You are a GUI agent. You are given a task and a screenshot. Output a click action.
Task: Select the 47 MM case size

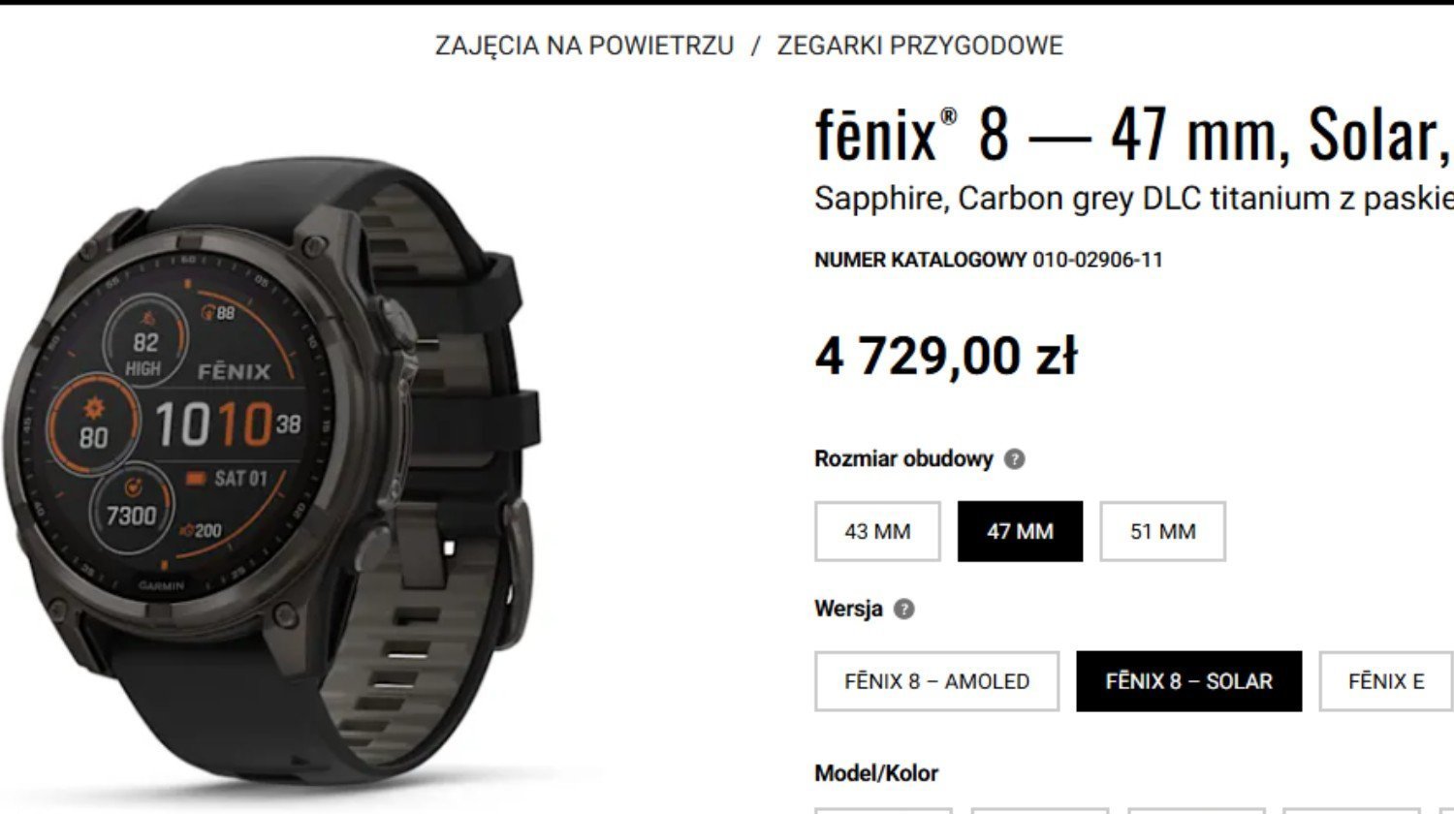(1020, 531)
